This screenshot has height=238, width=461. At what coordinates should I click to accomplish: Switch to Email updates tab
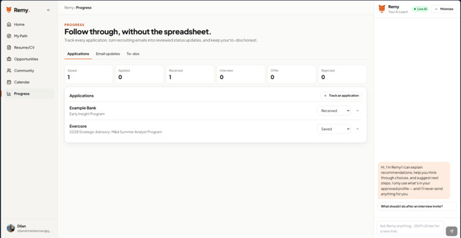(108, 54)
